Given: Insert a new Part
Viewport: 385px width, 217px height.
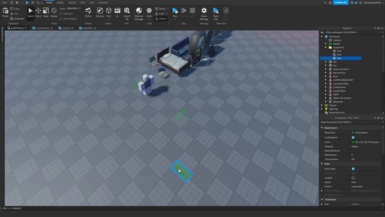Looking at the screenshot, I should pos(108,13).
